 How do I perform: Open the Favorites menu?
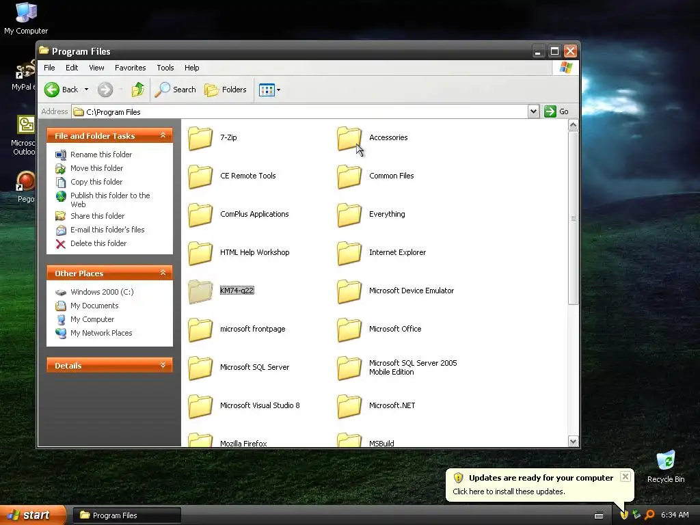pos(130,68)
